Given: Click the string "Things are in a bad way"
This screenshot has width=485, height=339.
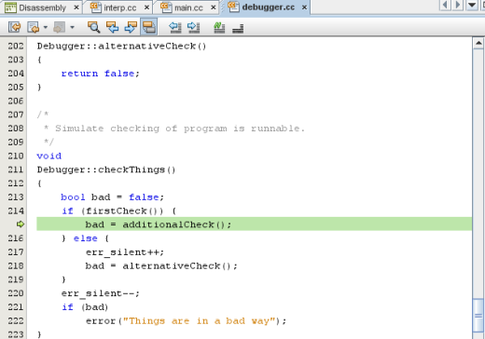Looking at the screenshot, I should click(200, 320).
